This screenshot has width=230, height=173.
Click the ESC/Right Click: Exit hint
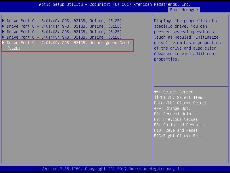click(x=178, y=136)
